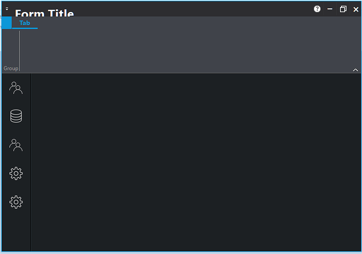The height and width of the screenshot is (254, 362).
Task: Switch to the ribbon page labeled Tab
Action: click(25, 23)
